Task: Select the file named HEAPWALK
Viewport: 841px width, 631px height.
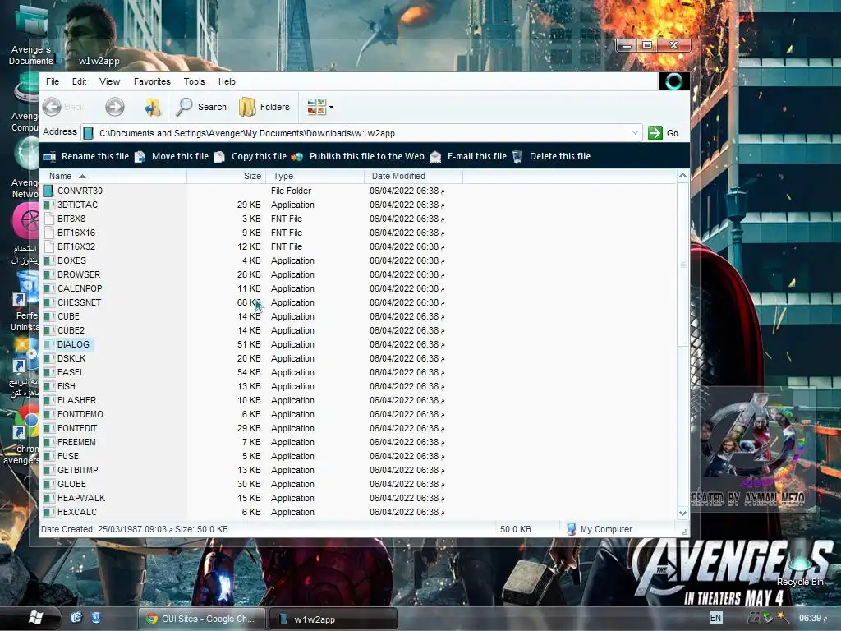Action: (x=81, y=497)
